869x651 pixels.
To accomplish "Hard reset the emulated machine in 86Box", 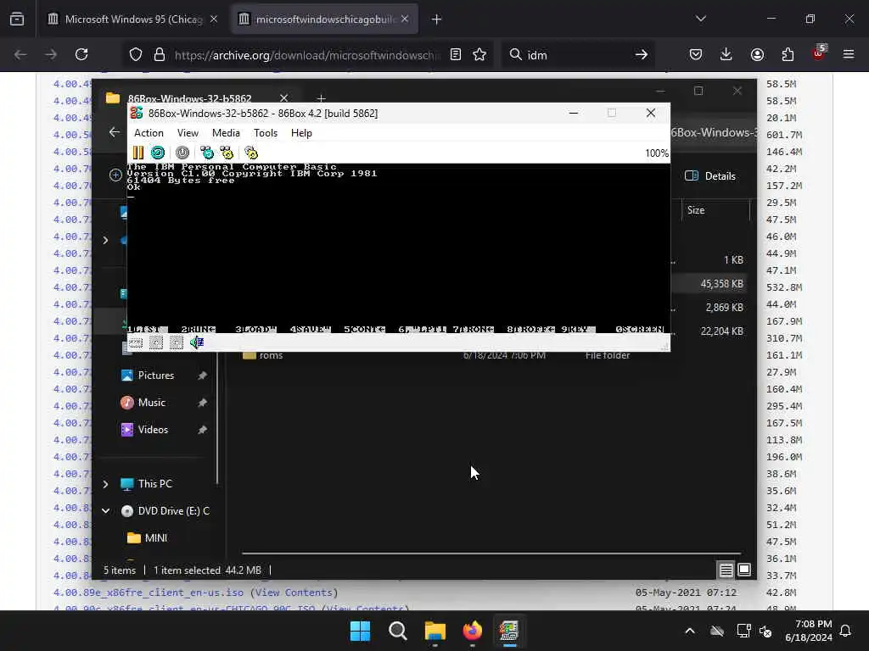I will point(158,153).
